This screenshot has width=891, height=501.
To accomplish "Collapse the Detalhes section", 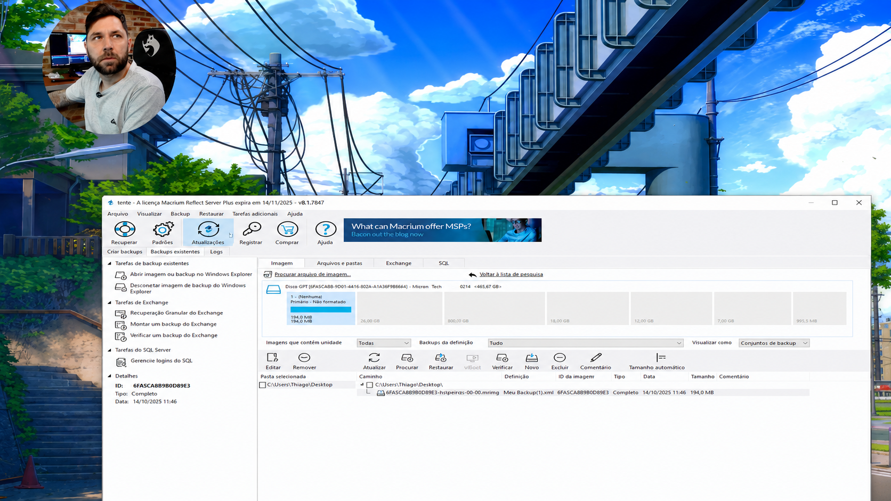I will coord(110,376).
